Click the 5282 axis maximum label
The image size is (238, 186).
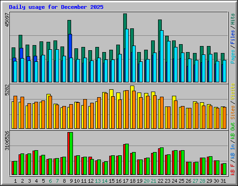click(7, 90)
